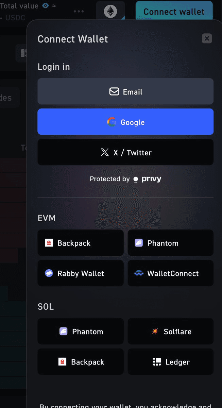Select Phantom wallet under SOL

pos(80,331)
